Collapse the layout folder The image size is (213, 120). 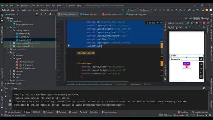click(x=11, y=59)
